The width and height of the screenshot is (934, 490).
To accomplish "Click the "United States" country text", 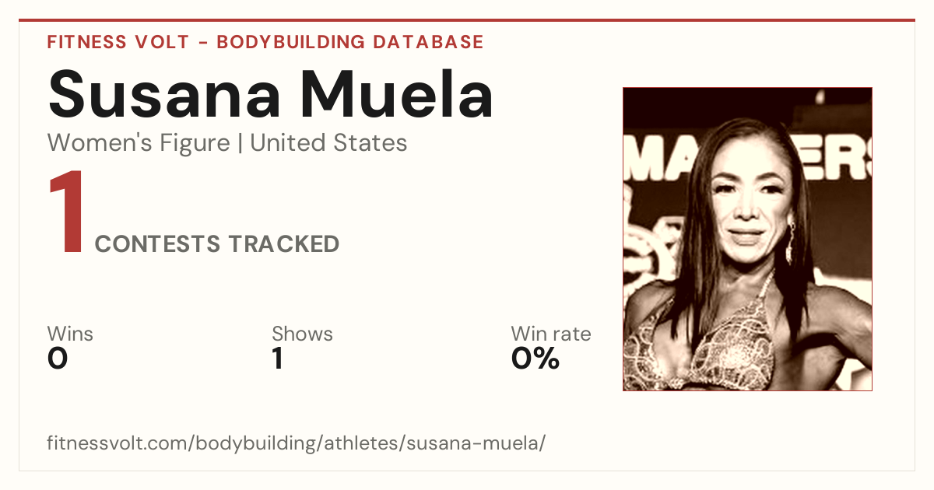I will [328, 143].
